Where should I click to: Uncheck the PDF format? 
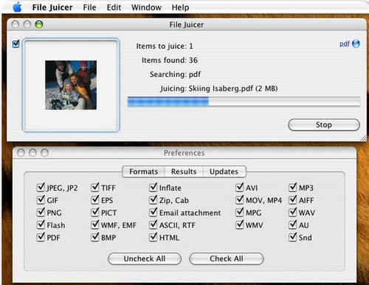click(x=41, y=237)
